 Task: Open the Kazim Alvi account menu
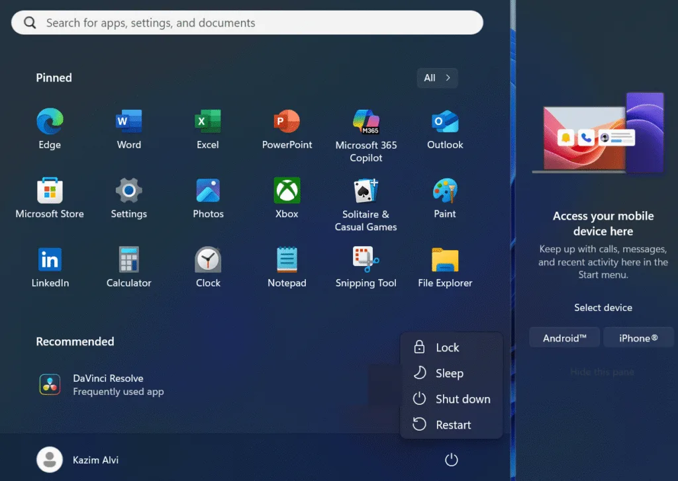point(78,460)
